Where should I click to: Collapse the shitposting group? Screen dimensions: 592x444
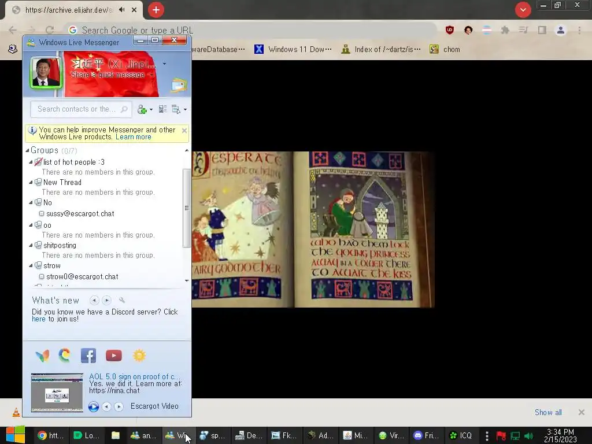pos(31,245)
